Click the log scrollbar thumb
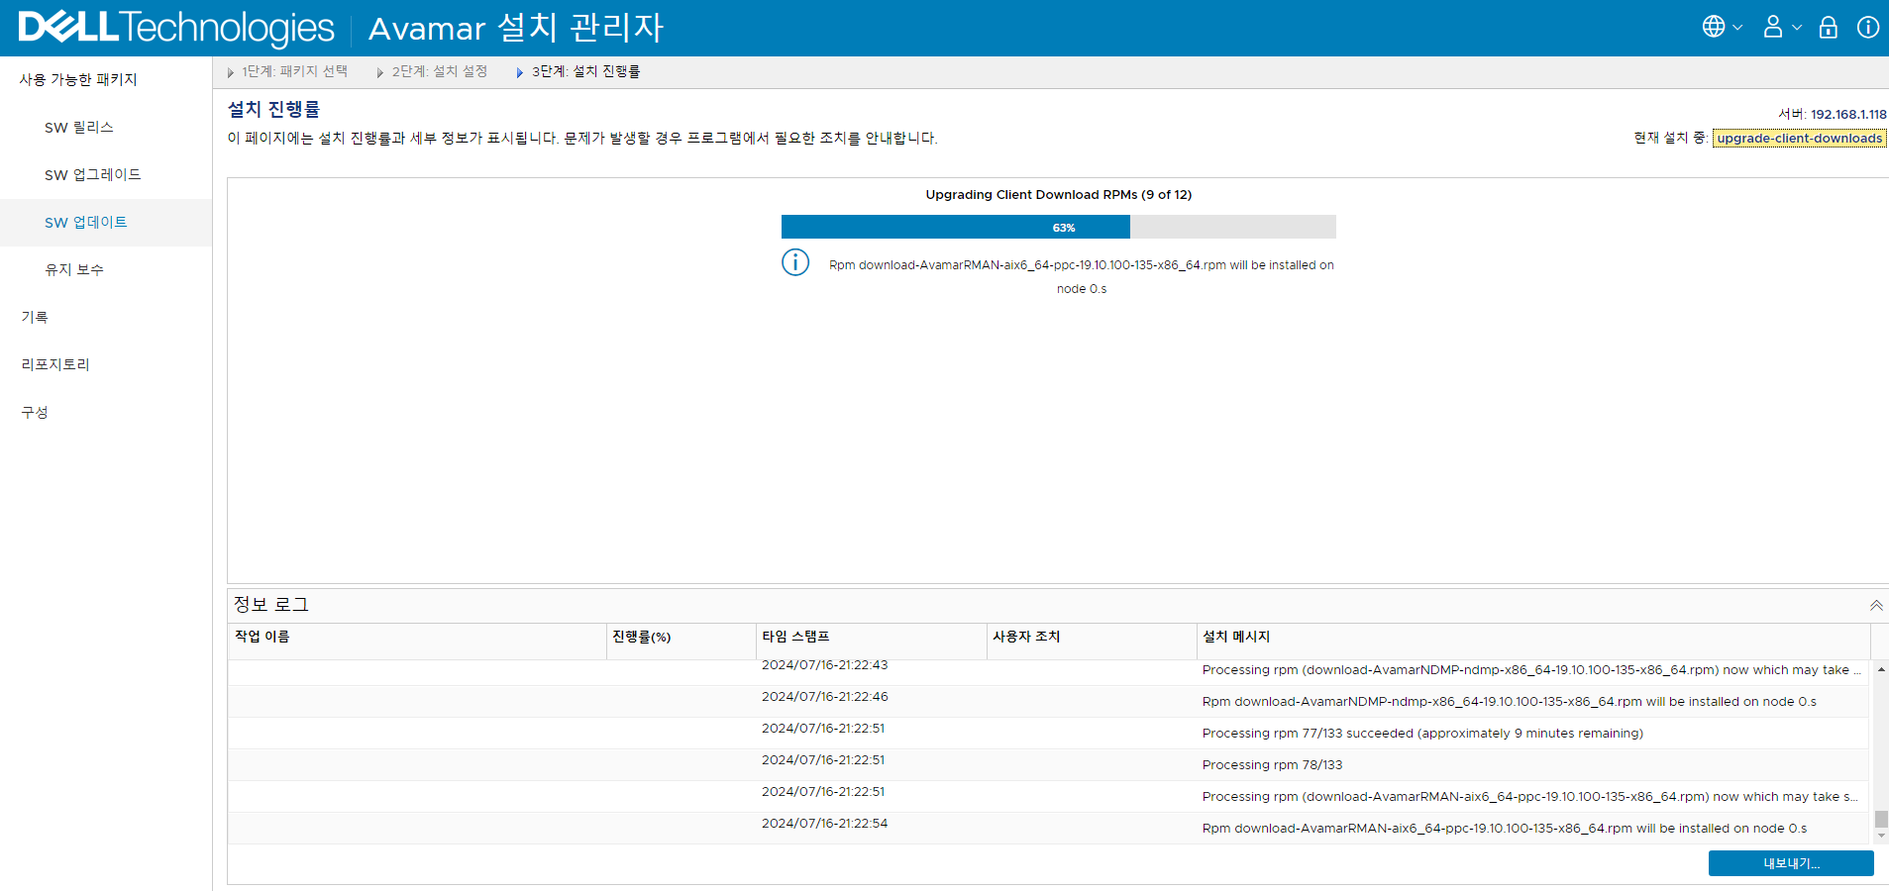 click(1881, 819)
